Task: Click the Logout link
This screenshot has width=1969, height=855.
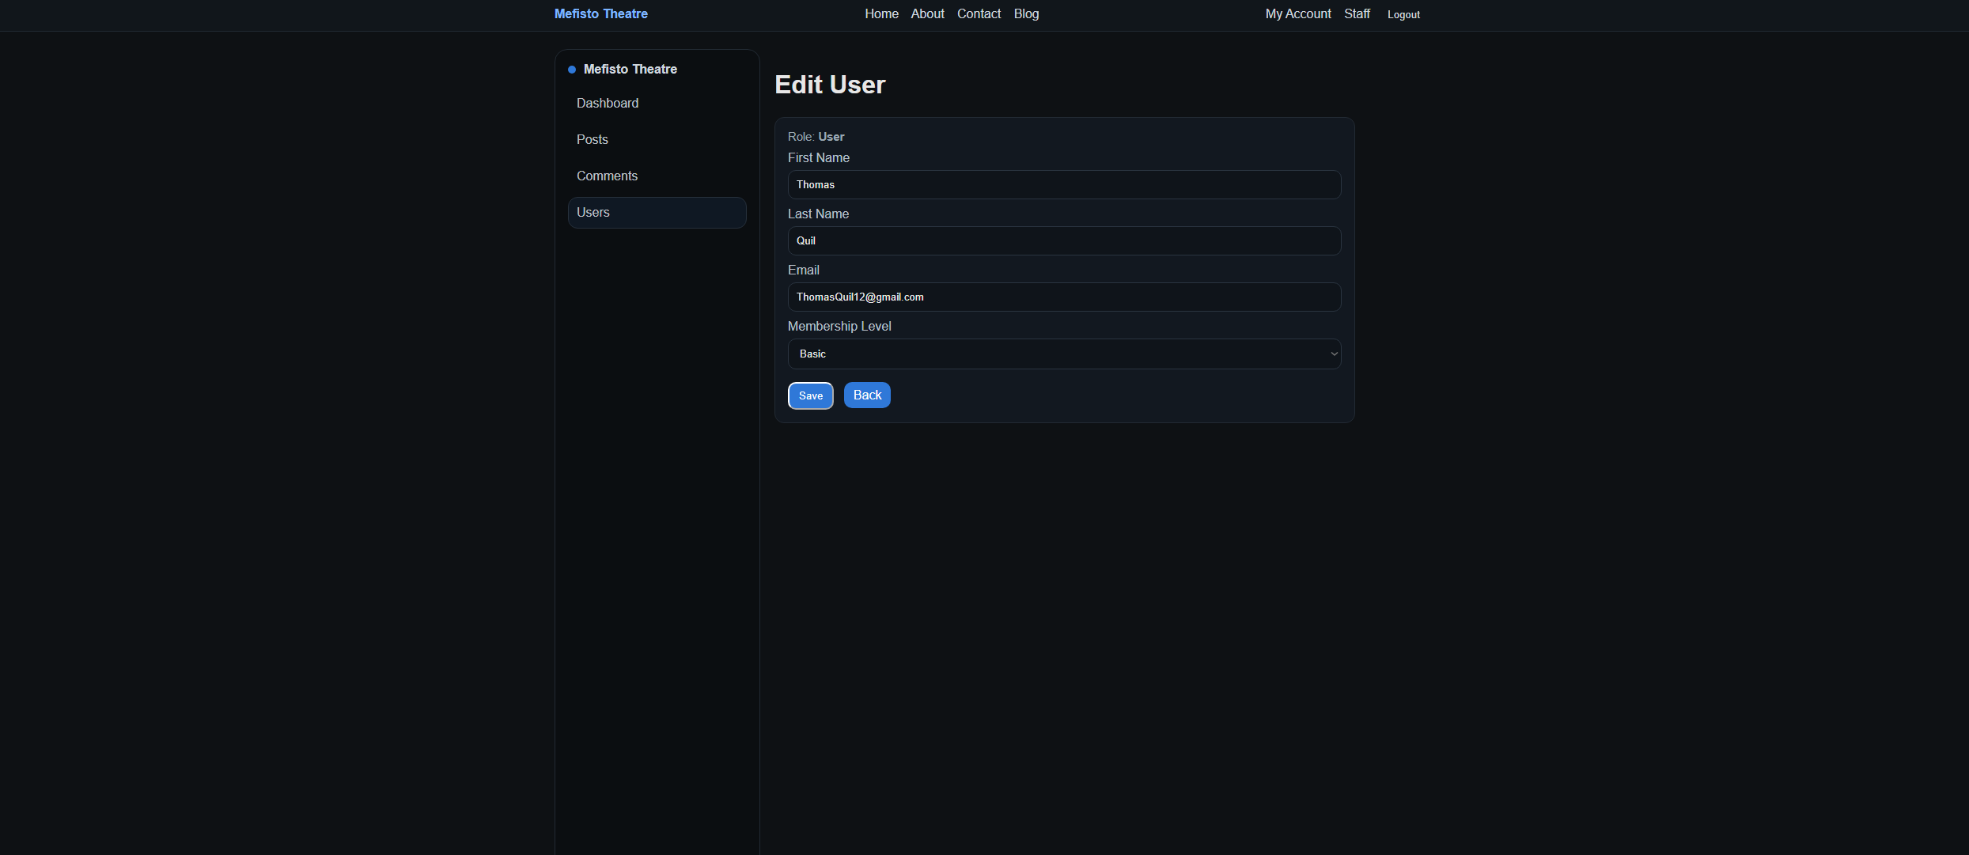Action: tap(1403, 14)
